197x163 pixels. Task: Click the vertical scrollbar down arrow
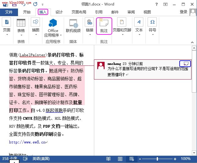pyautogui.click(x=194, y=153)
